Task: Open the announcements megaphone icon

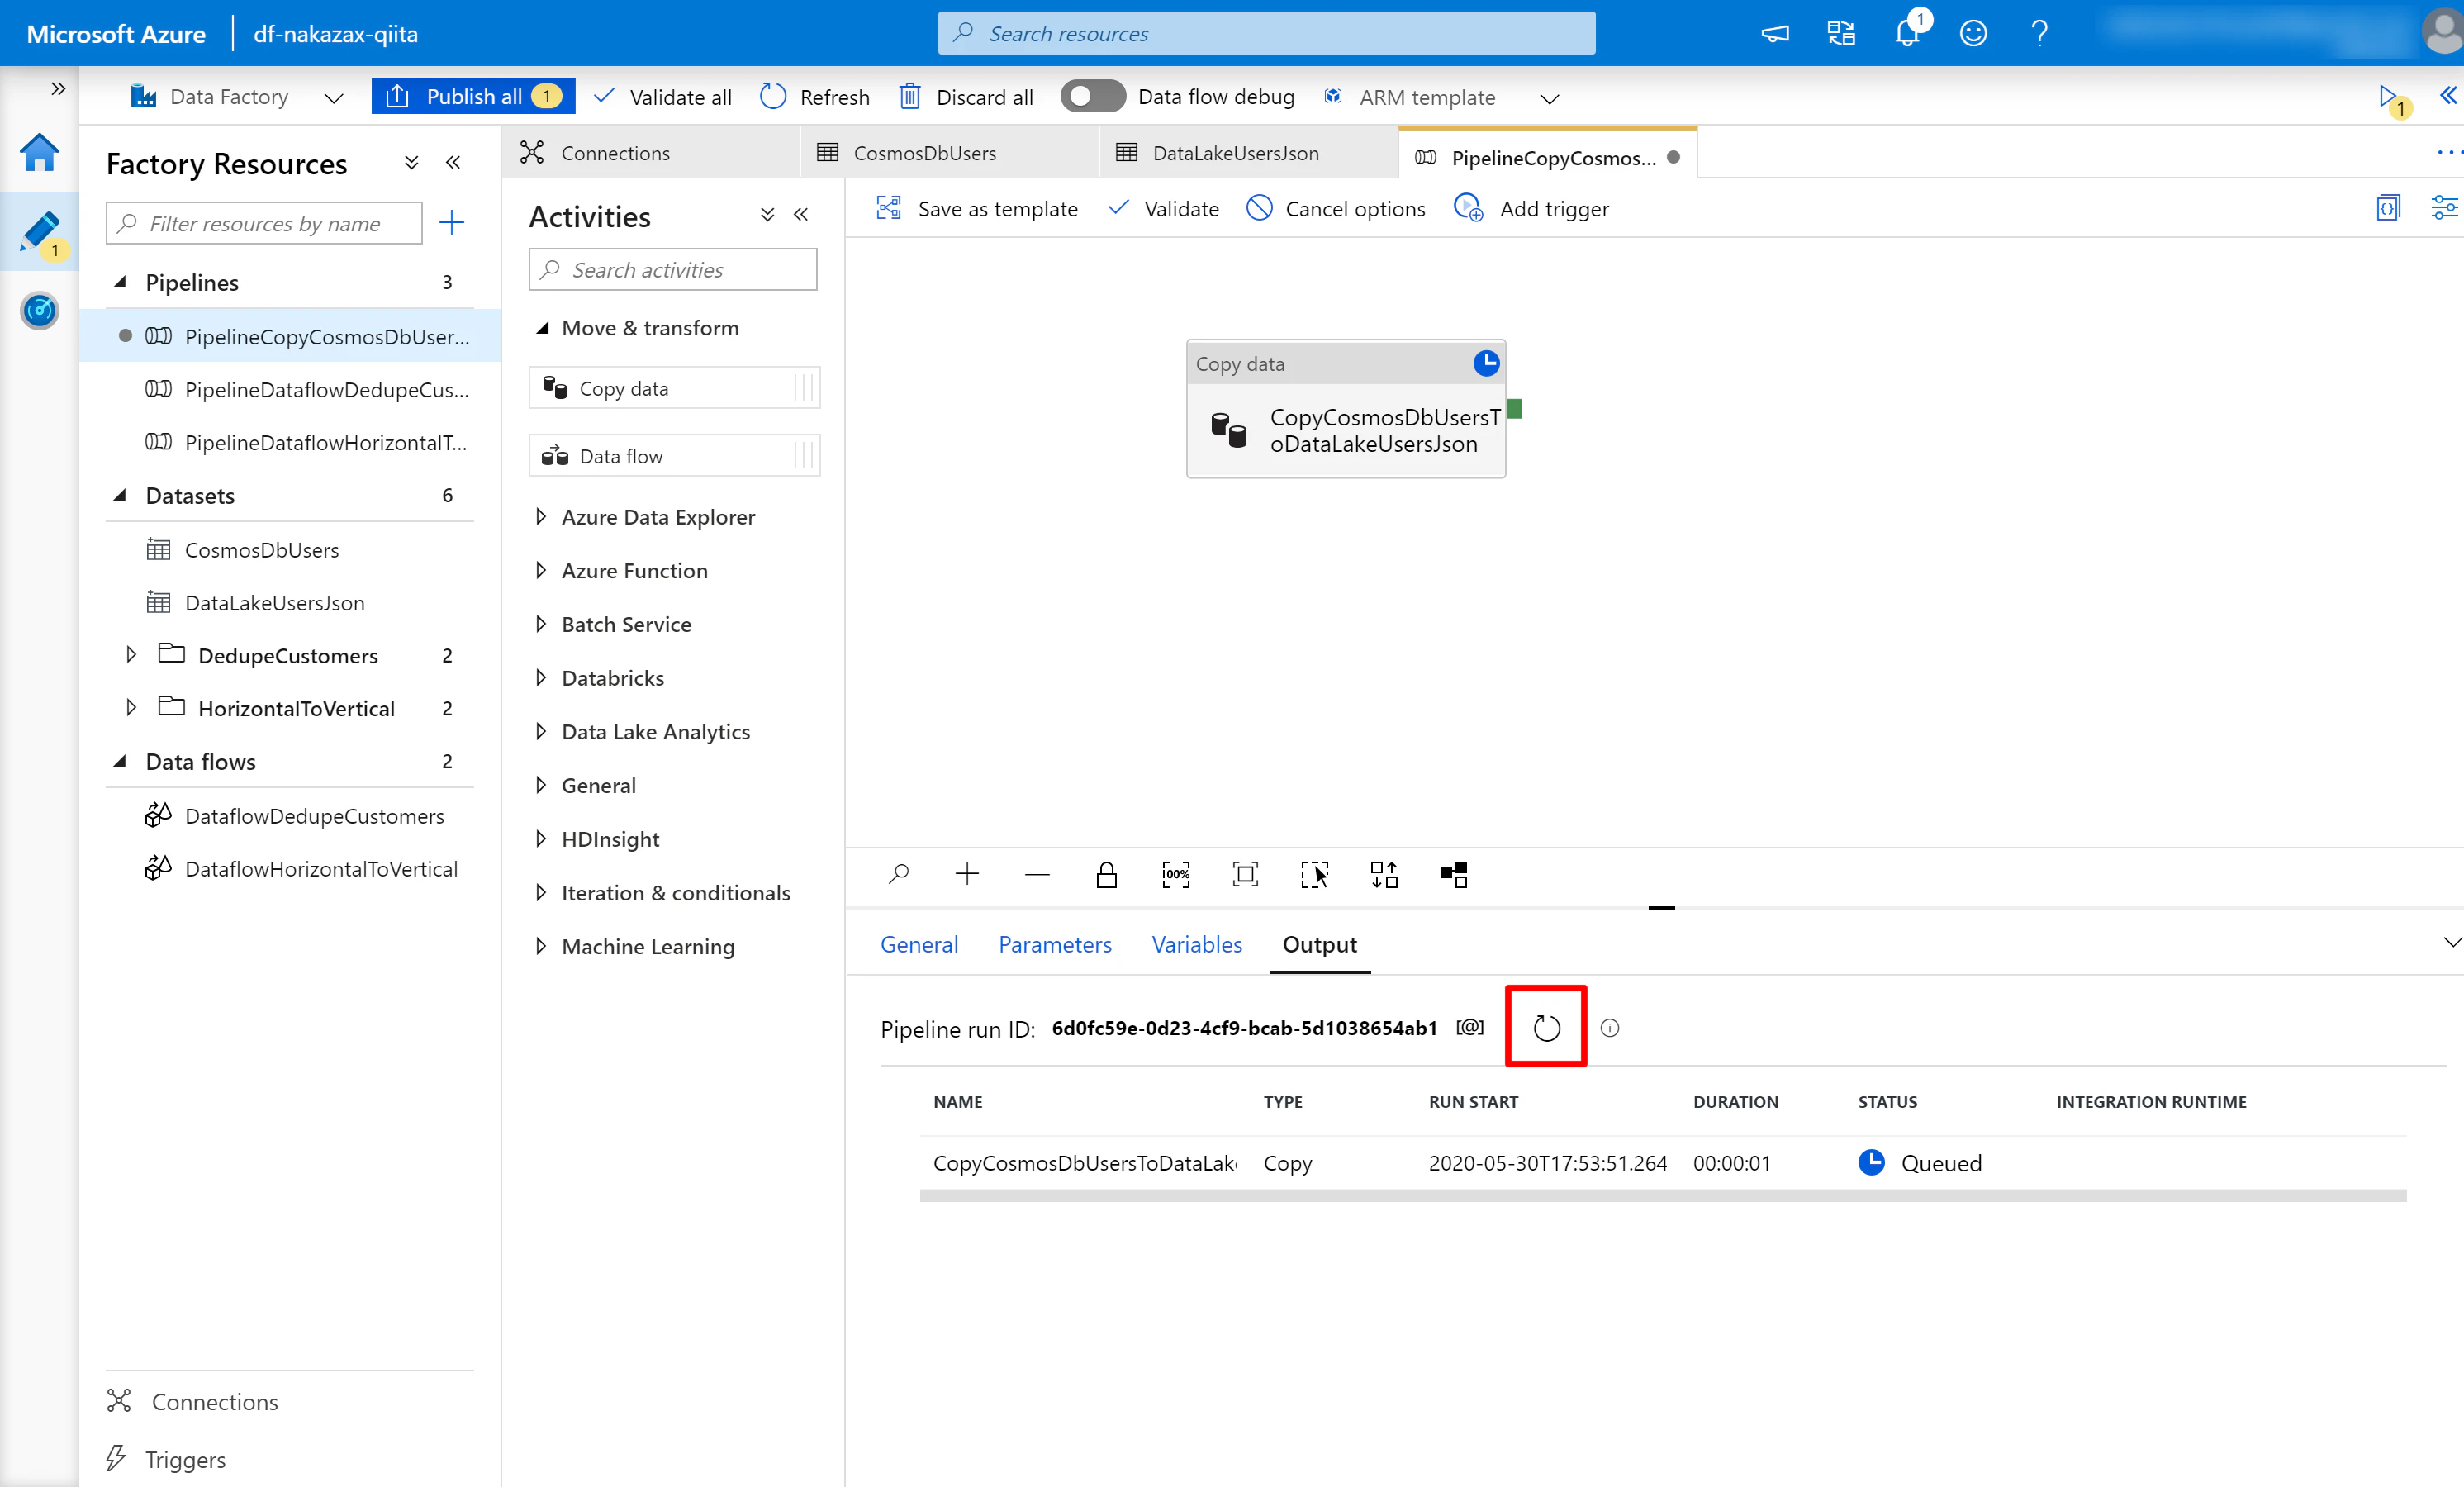Action: (x=1775, y=33)
